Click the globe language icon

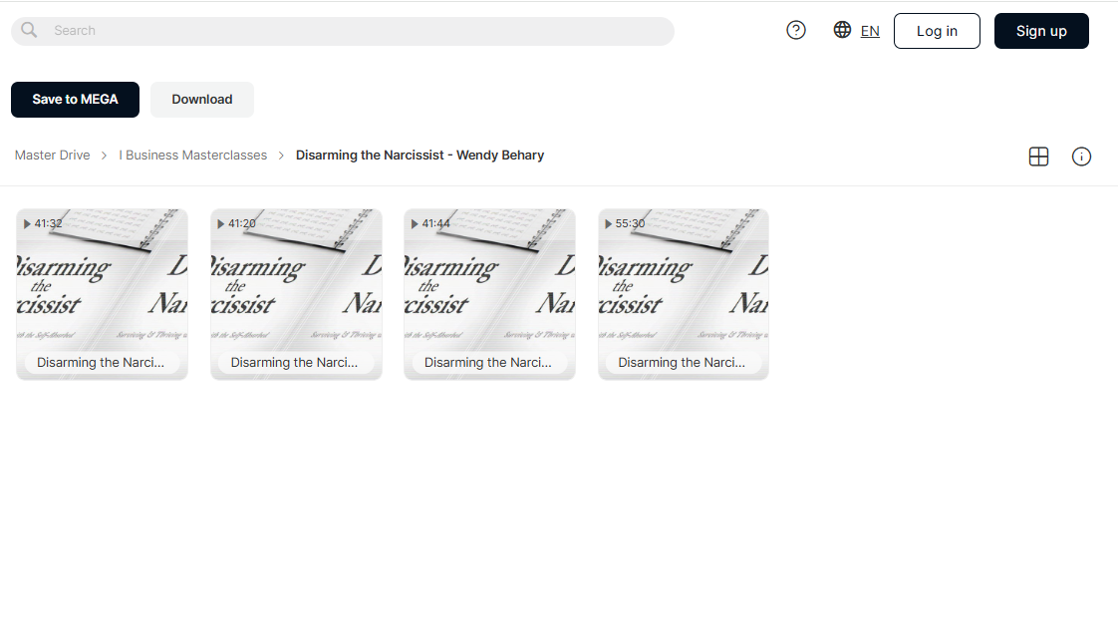pyautogui.click(x=842, y=30)
